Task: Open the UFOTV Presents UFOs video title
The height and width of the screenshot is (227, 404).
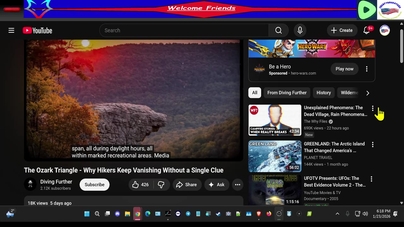Action: [x=335, y=182]
